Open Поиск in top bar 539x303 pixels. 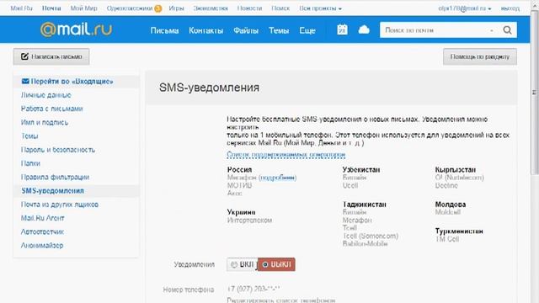[x=280, y=8]
